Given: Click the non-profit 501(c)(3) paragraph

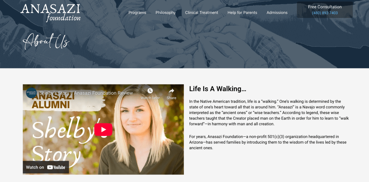Looking at the screenshot, I should pyautogui.click(x=264, y=142).
